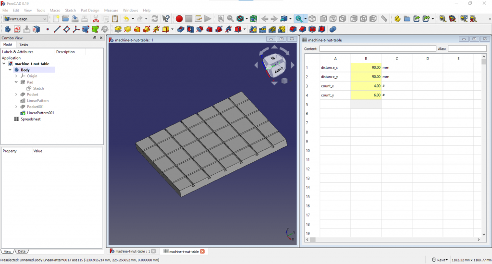Viewport: 492px width, 264px height.
Task: Click the Fillet tool icon
Action: click(x=293, y=29)
